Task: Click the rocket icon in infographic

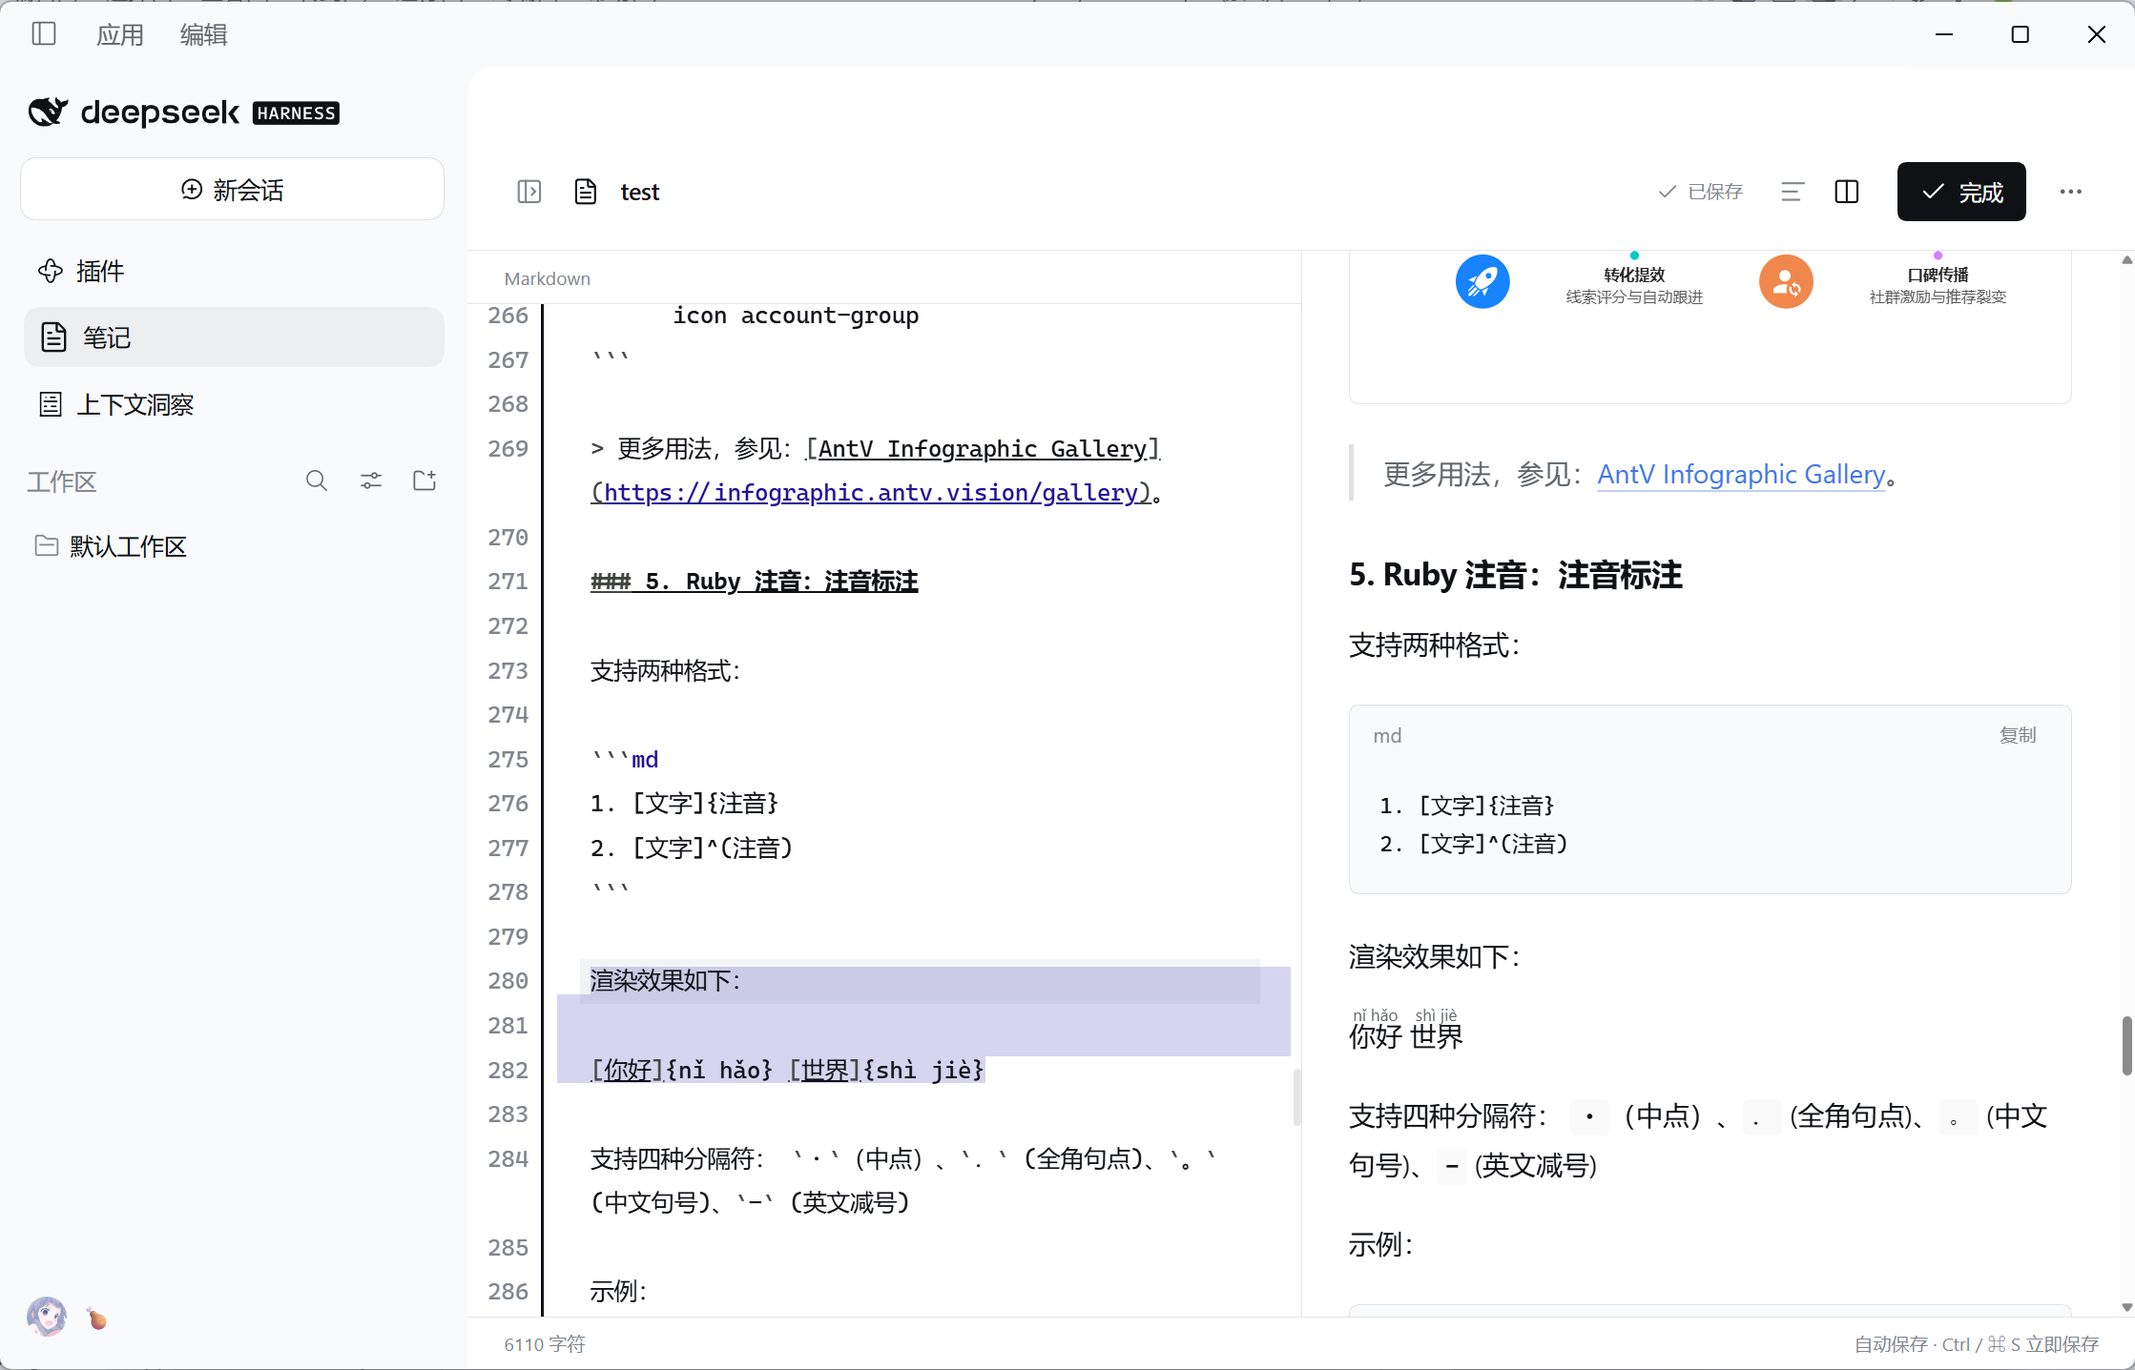Action: tap(1482, 281)
